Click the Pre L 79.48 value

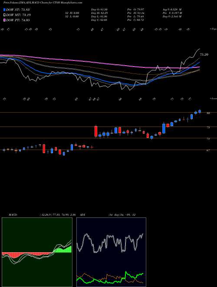tap(135, 17)
